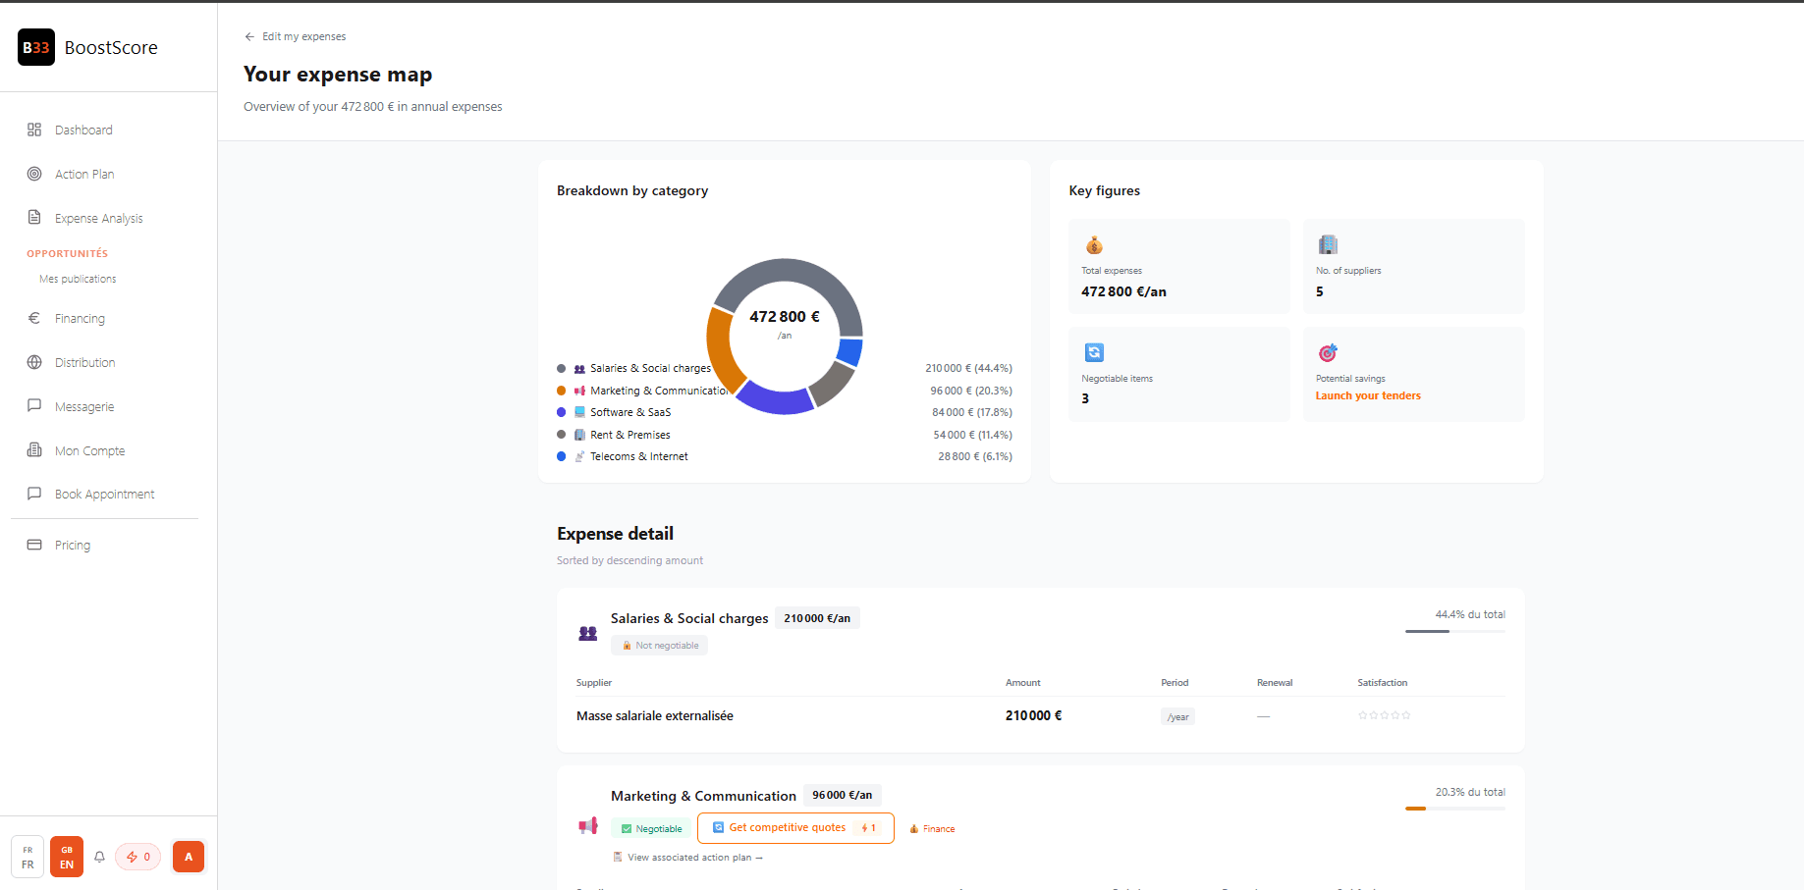Open Messagerie from the sidebar

pyautogui.click(x=86, y=406)
